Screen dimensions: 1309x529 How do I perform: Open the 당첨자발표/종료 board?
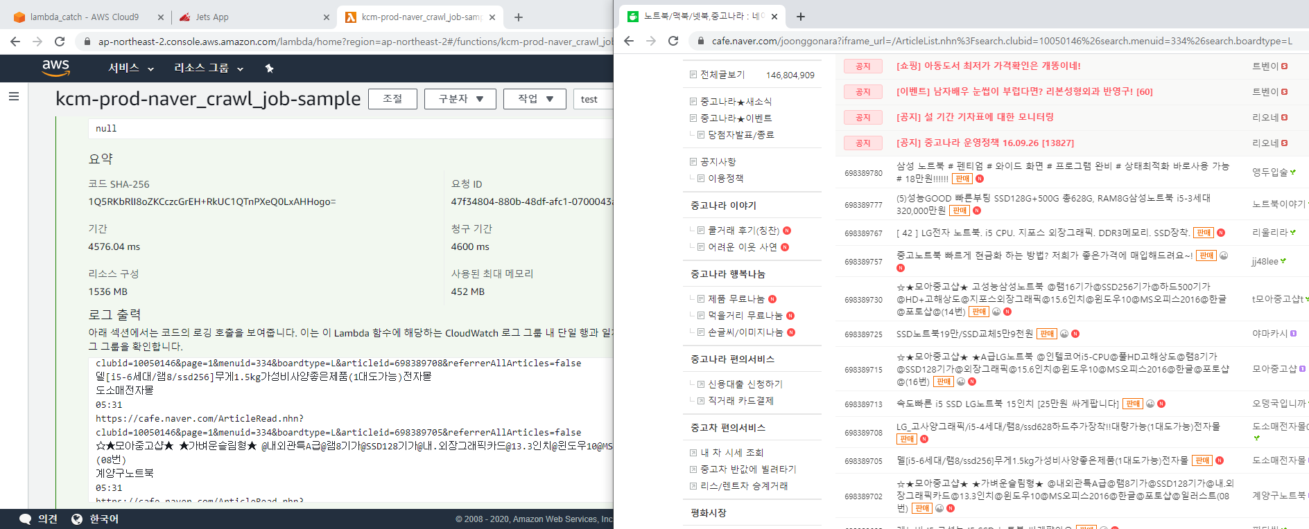pyautogui.click(x=741, y=135)
